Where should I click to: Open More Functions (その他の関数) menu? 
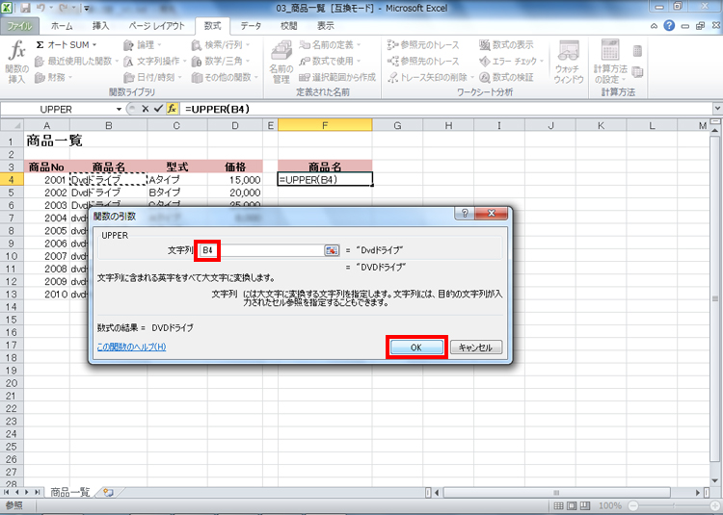(225, 77)
